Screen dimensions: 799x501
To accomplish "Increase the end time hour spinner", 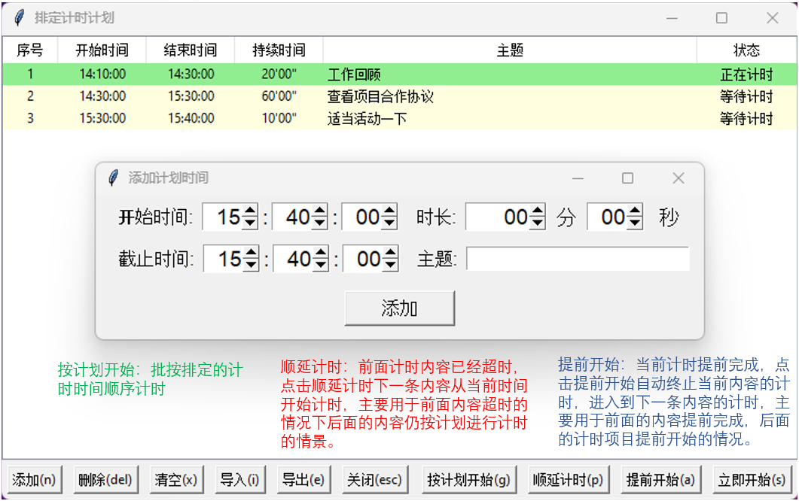I will point(250,254).
